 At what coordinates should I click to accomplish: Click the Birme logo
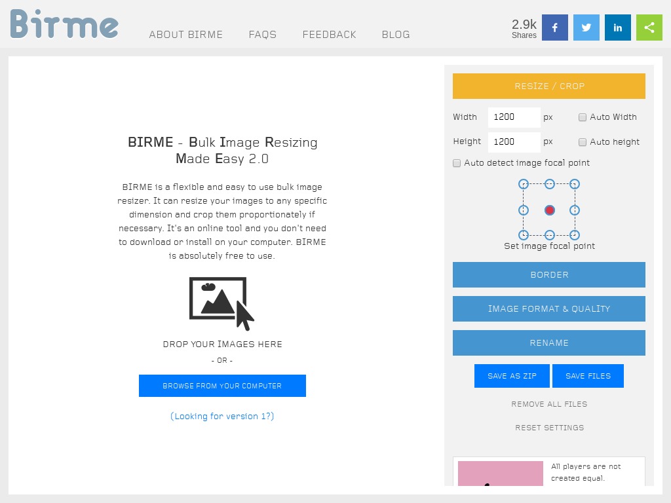[x=64, y=24]
